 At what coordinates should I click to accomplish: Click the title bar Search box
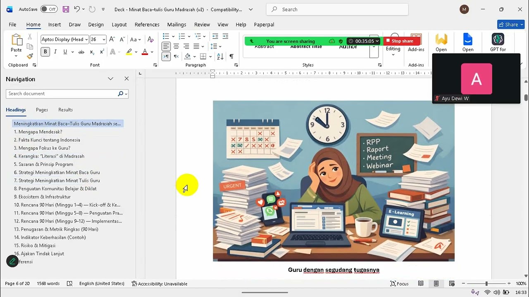[337, 9]
